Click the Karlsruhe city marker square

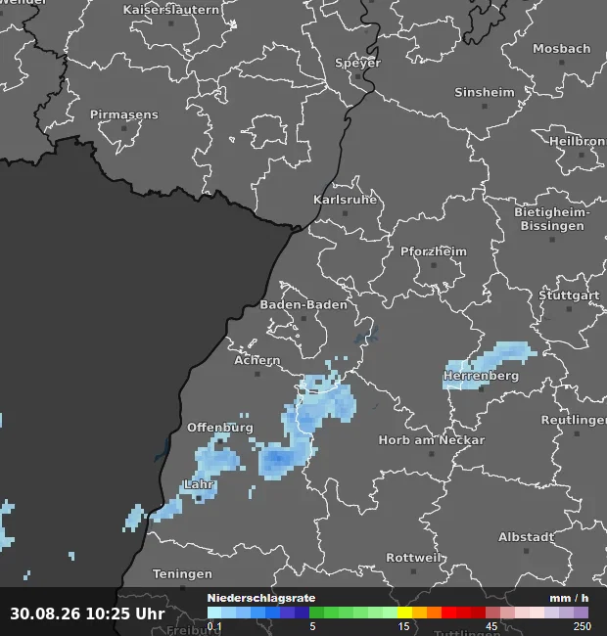click(x=346, y=213)
